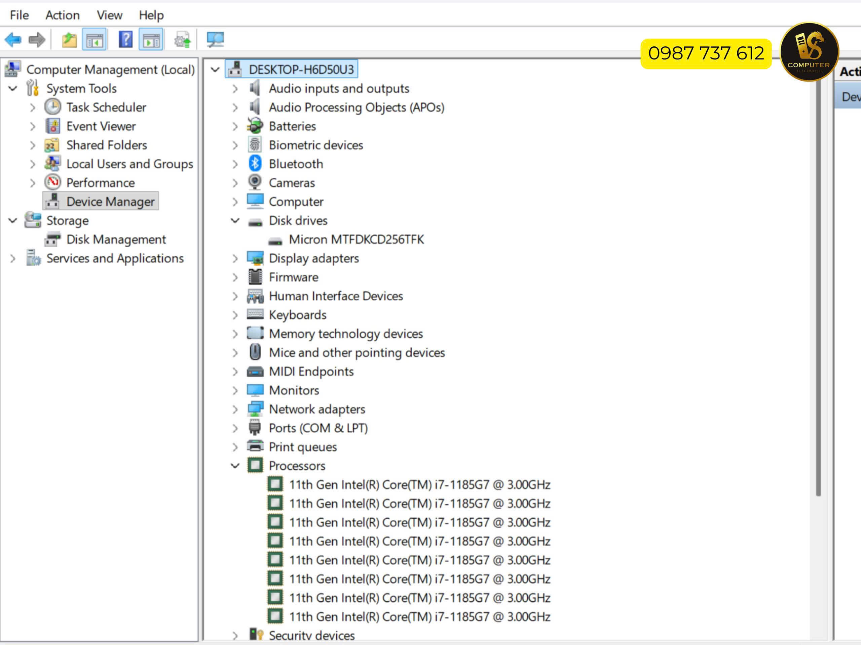Click the Cameras webcam icon
This screenshot has height=645, width=861.
point(255,182)
